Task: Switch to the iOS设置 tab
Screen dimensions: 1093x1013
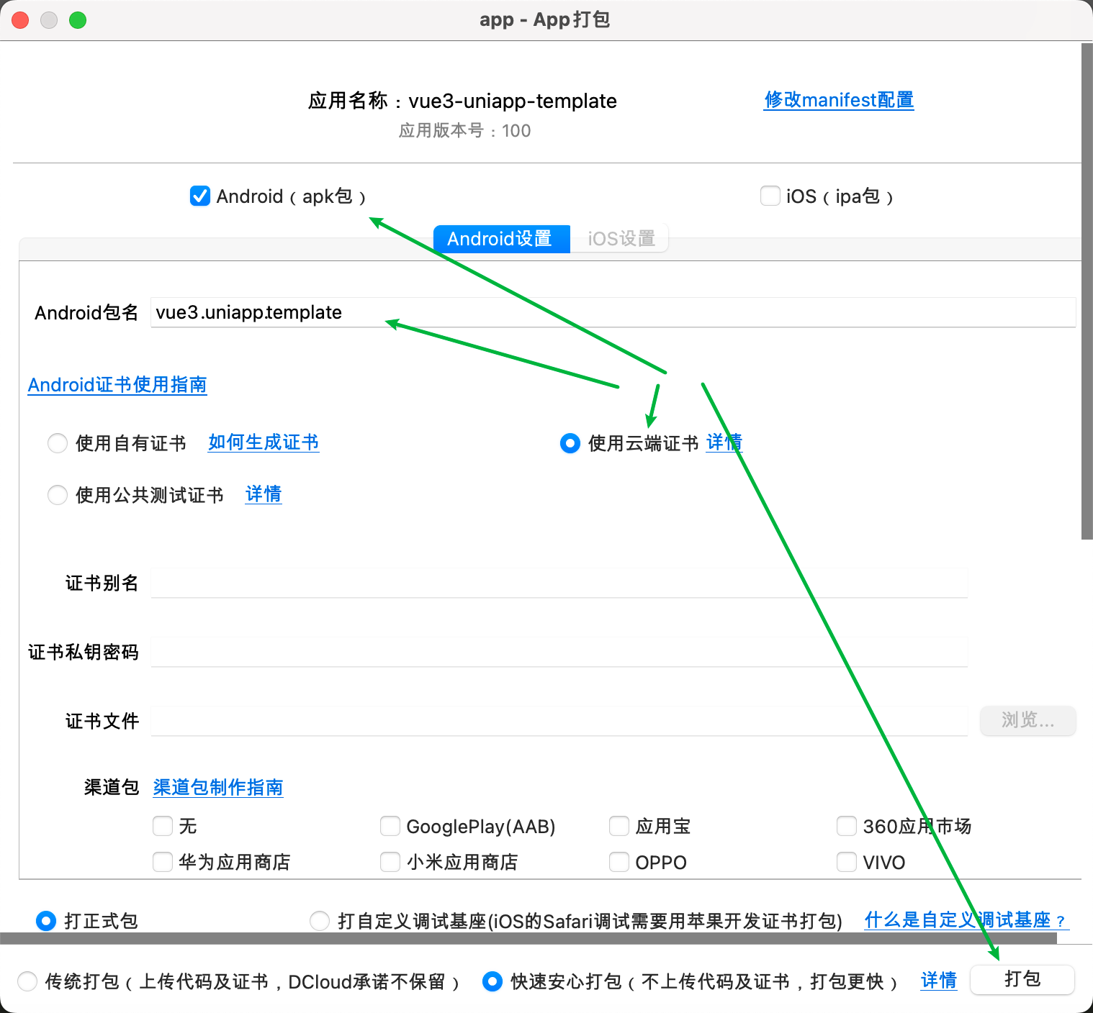Action: coord(621,239)
